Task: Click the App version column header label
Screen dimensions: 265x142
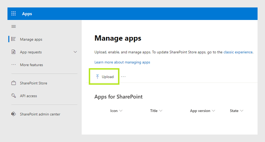Action: (200, 111)
